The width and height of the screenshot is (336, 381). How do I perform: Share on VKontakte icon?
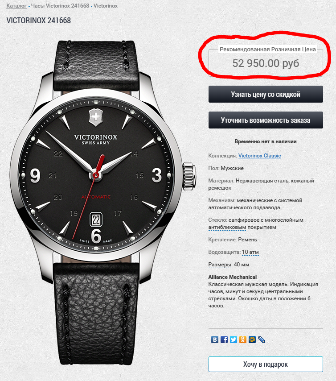click(215, 340)
